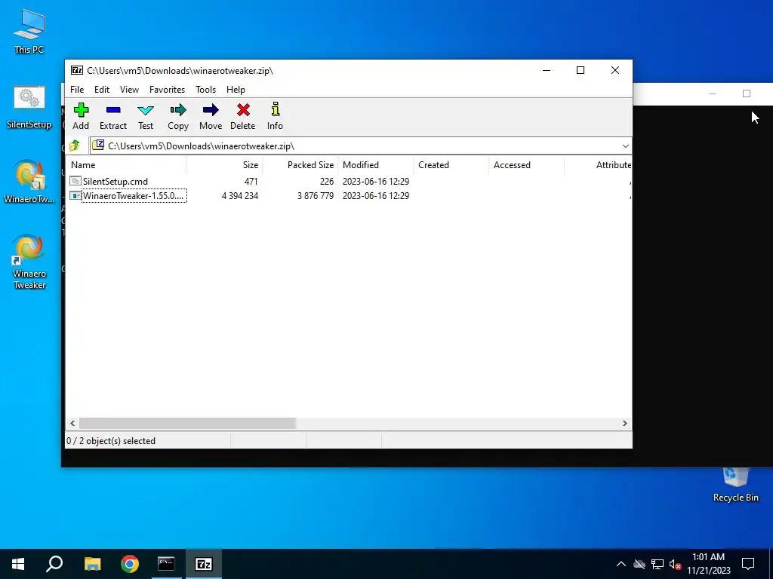
Task: Maximize the background console window
Action: click(x=747, y=93)
